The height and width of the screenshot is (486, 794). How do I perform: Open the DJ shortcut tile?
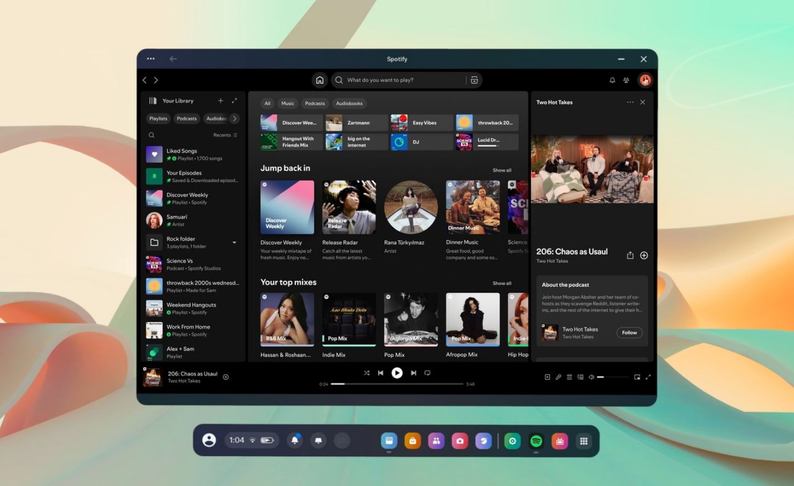click(422, 142)
